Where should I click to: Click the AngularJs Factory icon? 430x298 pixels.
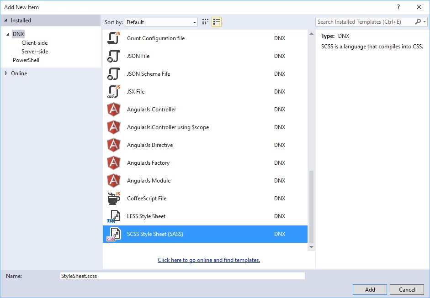pyautogui.click(x=114, y=163)
